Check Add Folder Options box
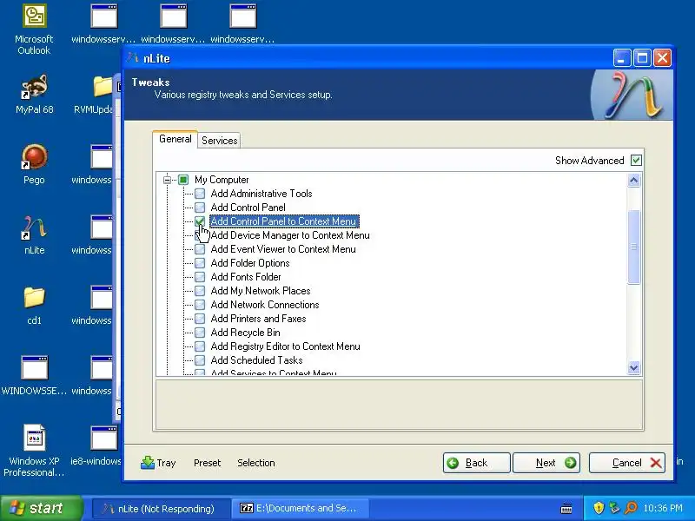Image resolution: width=695 pixels, height=521 pixels. point(200,263)
